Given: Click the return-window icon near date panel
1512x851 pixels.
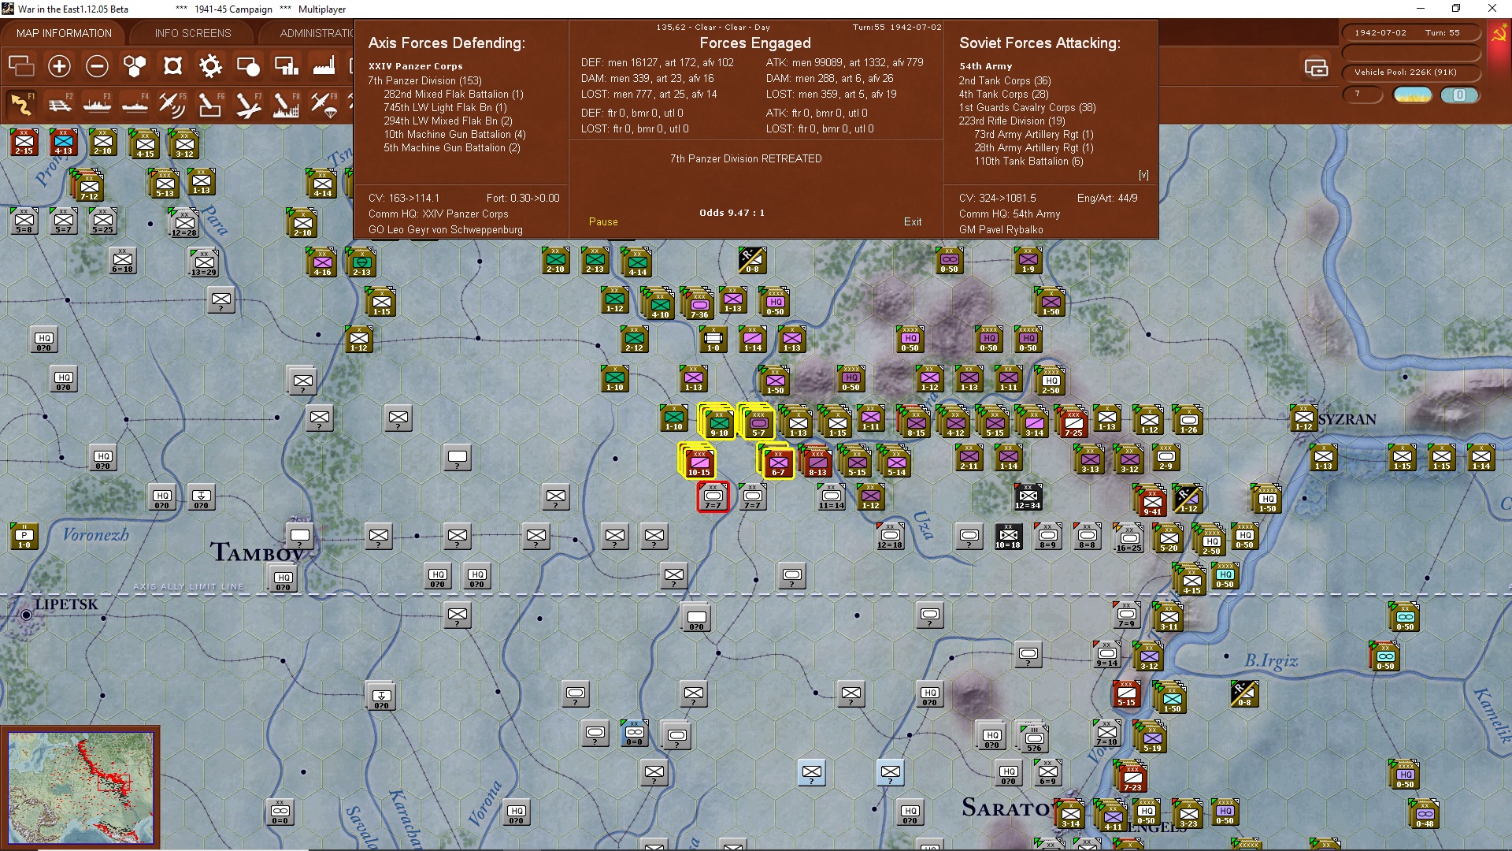Looking at the screenshot, I should pos(1316,68).
